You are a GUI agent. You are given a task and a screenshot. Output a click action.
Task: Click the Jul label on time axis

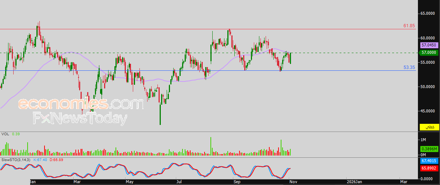(179, 182)
